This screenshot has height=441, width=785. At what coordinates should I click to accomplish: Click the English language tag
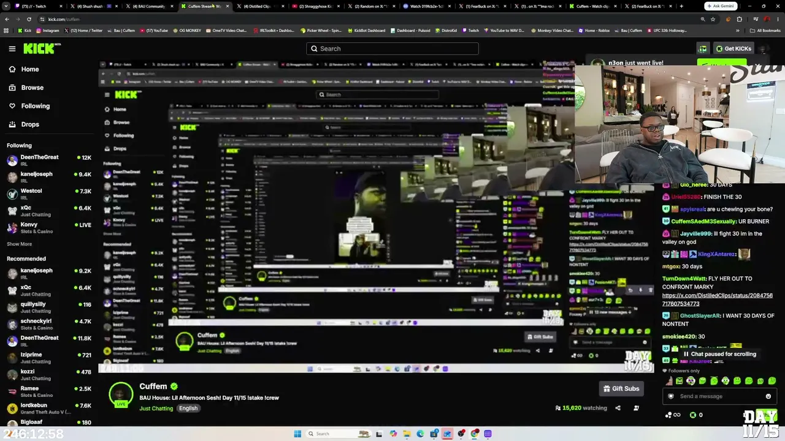(x=188, y=409)
